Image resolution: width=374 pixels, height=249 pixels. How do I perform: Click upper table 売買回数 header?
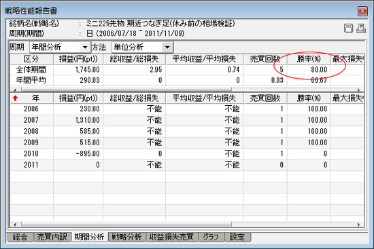pos(265,59)
